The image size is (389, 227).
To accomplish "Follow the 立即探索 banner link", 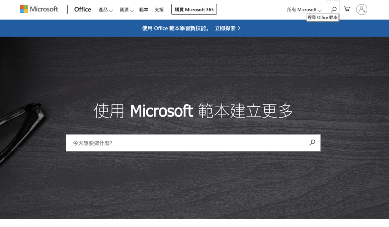I will click(228, 28).
